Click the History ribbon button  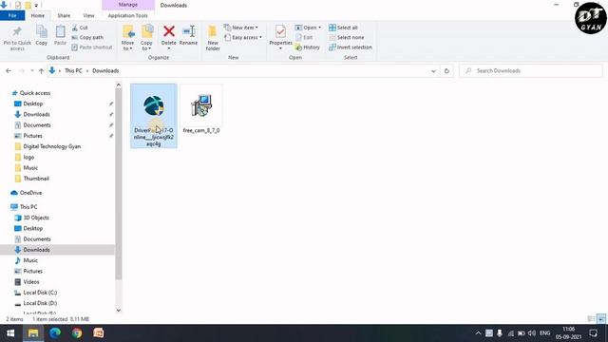pos(308,47)
